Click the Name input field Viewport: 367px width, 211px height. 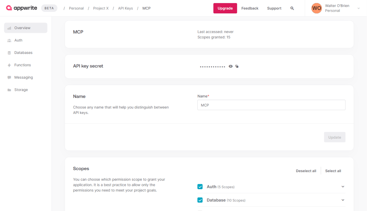tap(271, 105)
